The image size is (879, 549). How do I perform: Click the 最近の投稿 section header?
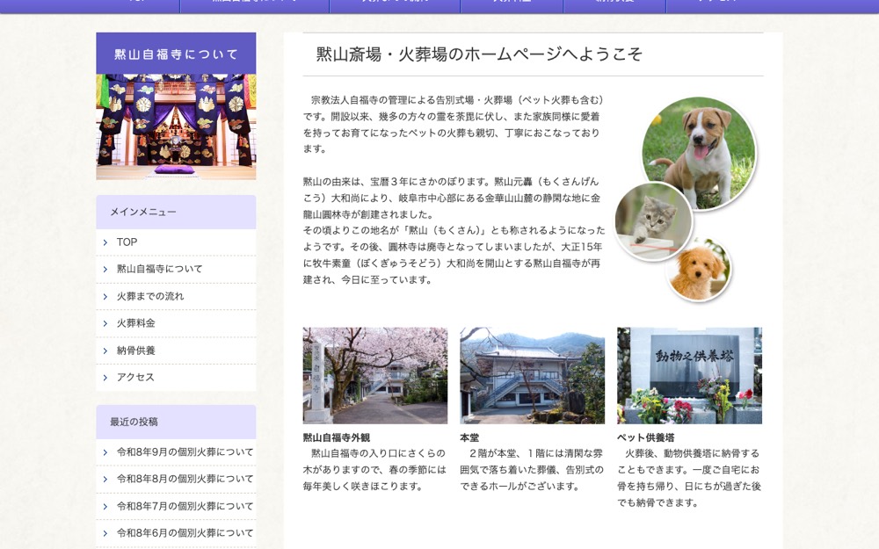point(176,422)
